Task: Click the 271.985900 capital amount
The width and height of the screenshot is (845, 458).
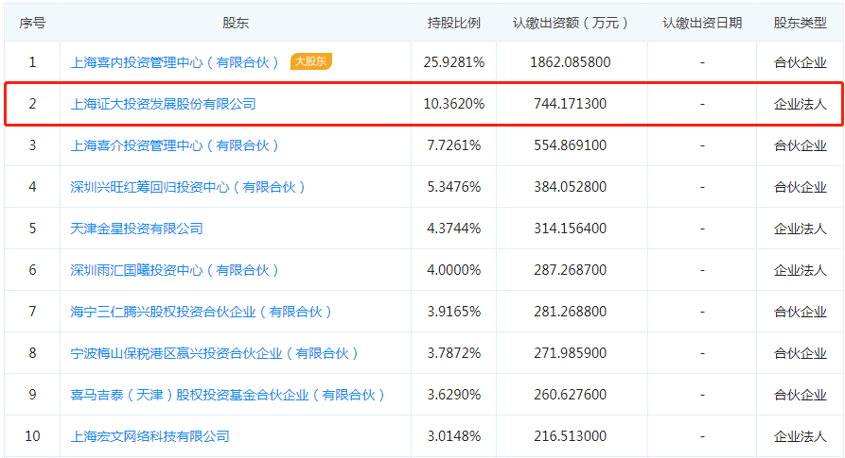Action: point(571,353)
